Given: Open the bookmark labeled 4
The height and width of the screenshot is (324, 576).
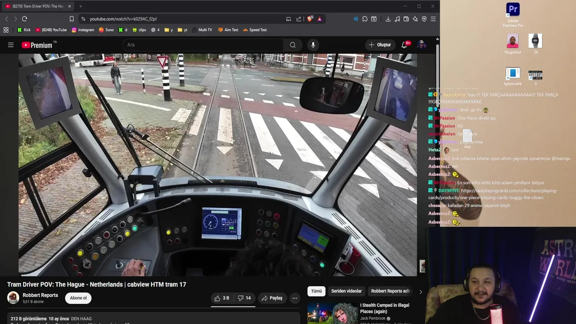Looking at the screenshot, I should [156, 30].
